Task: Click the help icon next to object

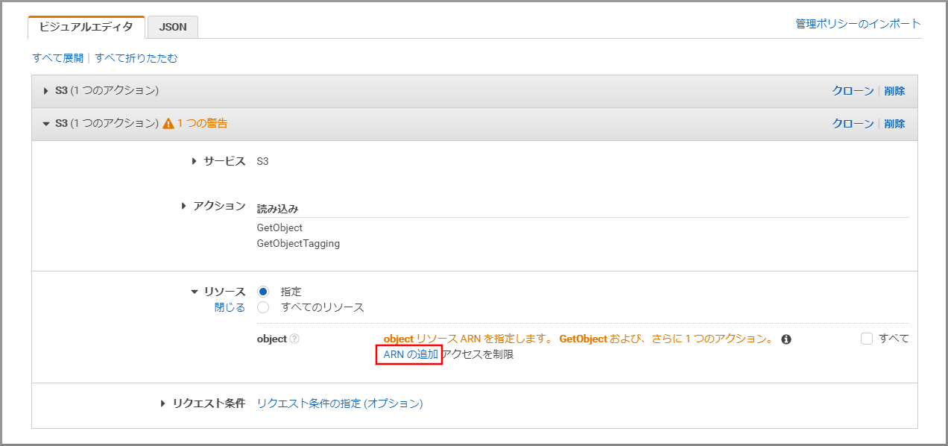Action: [295, 339]
